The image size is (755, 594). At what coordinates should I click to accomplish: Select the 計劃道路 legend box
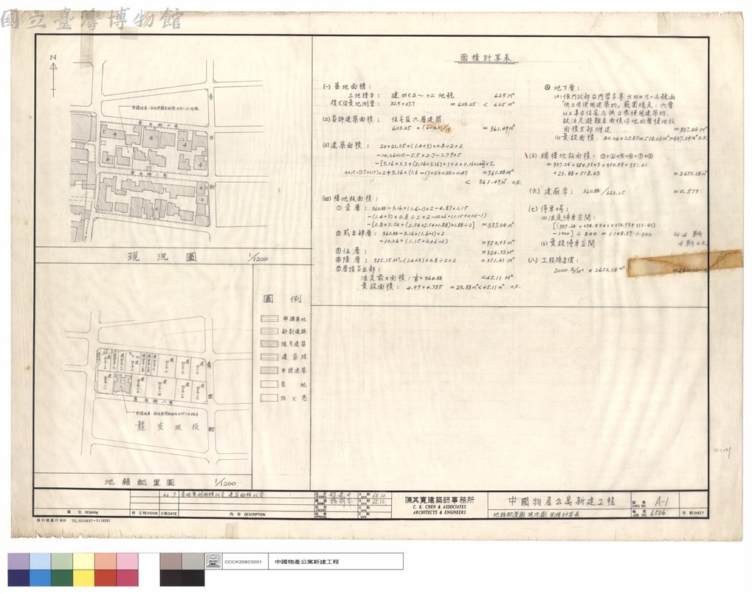pyautogui.click(x=269, y=332)
